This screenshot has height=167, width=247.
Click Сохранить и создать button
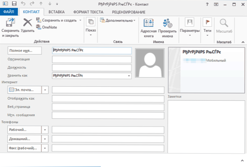56,20
